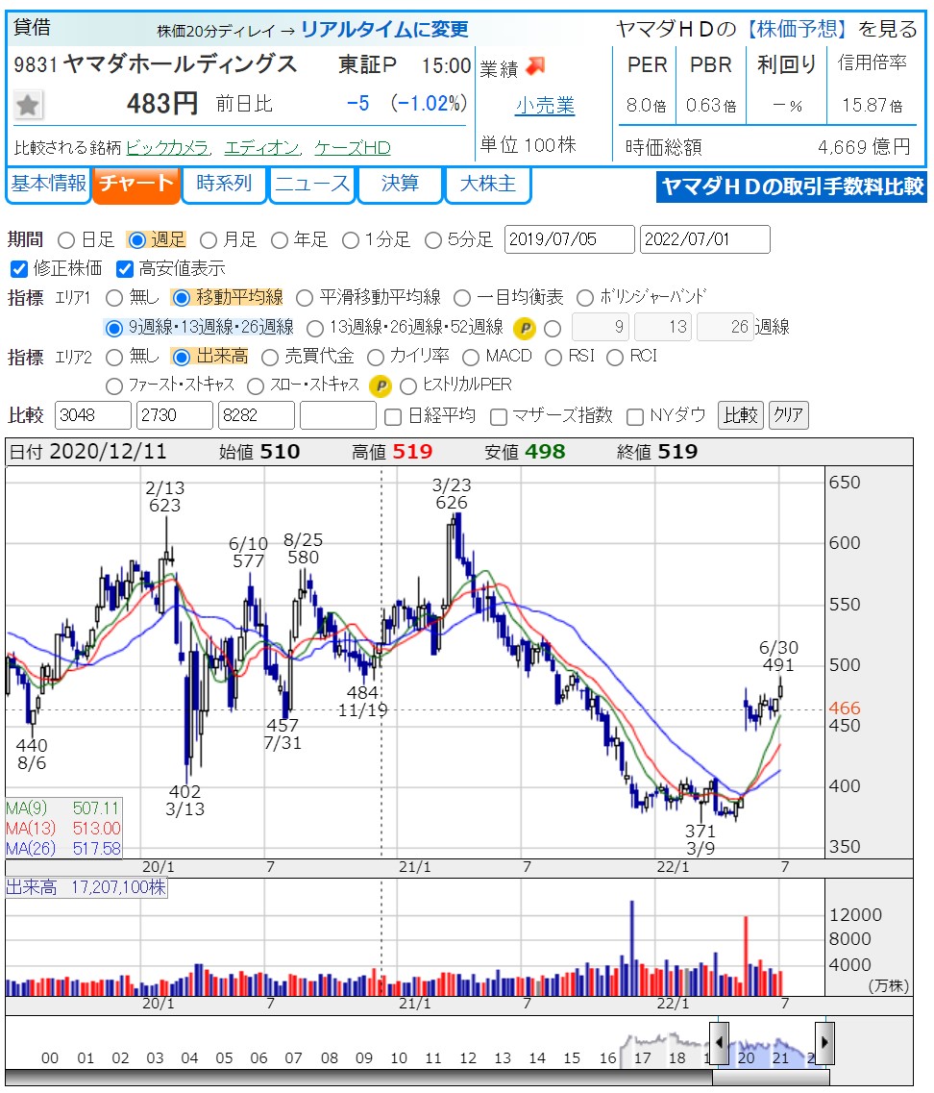Uncheck the 修正株価 checkbox
934x1093 pixels.
pos(18,268)
